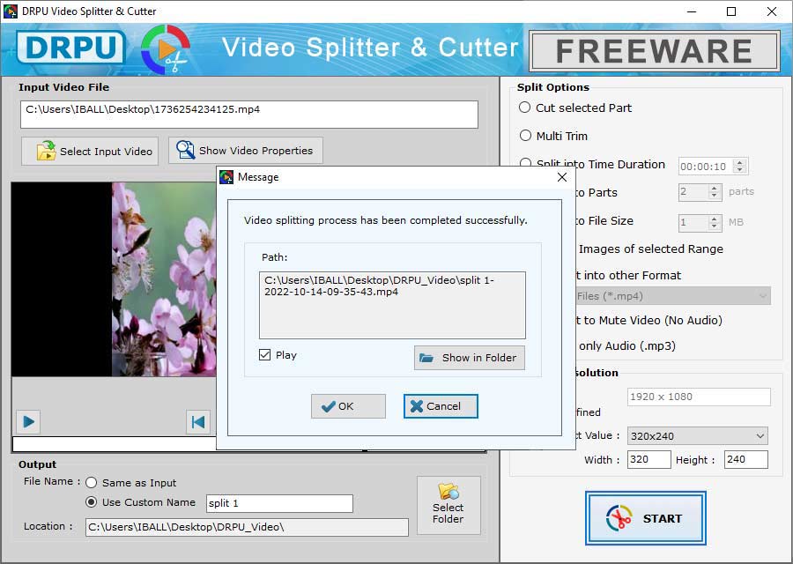Click the FREEWARE banner label
The image size is (793, 564).
[x=654, y=51]
